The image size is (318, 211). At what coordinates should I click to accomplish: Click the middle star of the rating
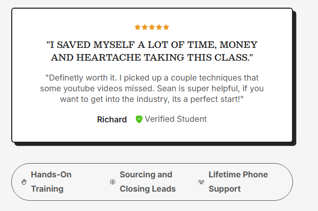152,27
